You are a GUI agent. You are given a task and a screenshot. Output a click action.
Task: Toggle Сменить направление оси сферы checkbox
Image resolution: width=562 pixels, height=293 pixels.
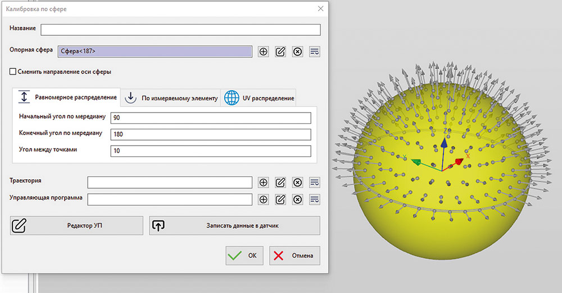[x=13, y=72]
